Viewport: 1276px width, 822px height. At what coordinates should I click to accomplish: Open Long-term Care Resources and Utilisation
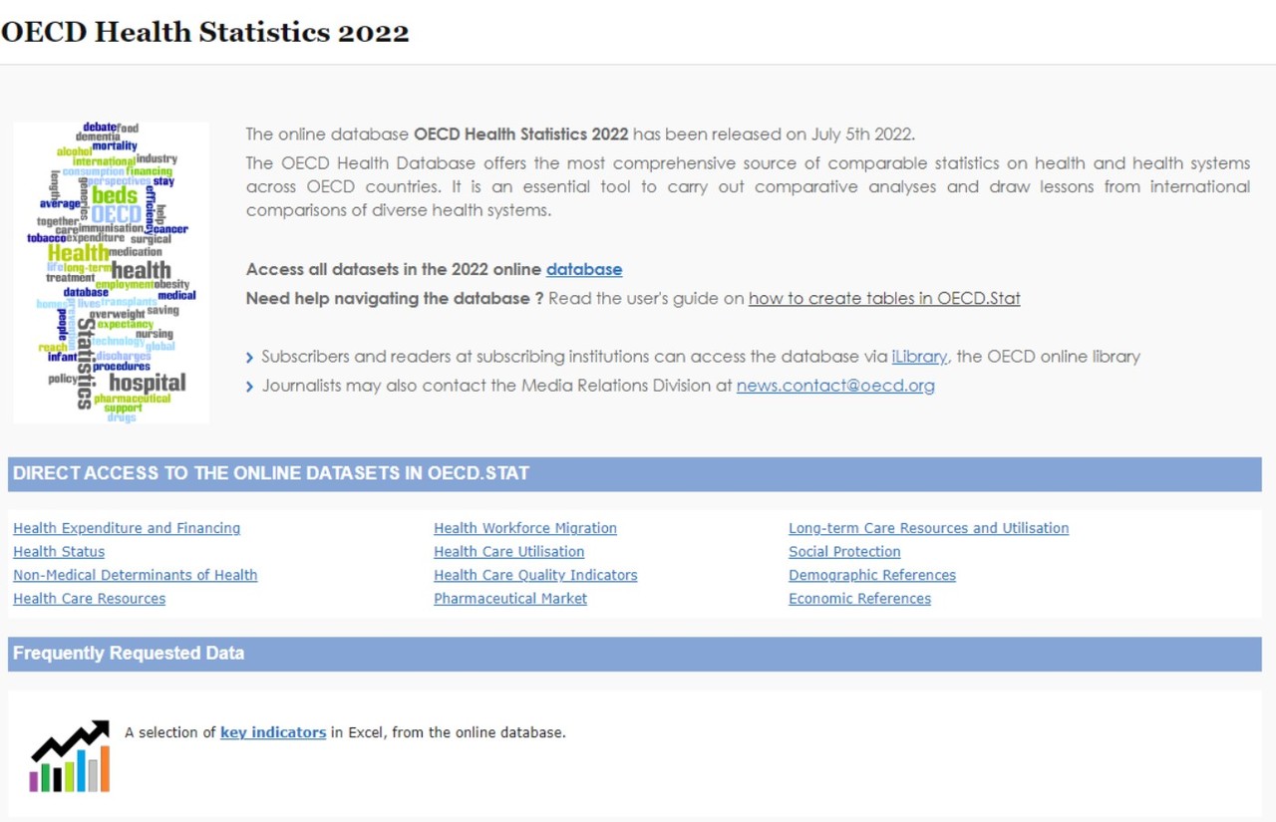coord(928,528)
